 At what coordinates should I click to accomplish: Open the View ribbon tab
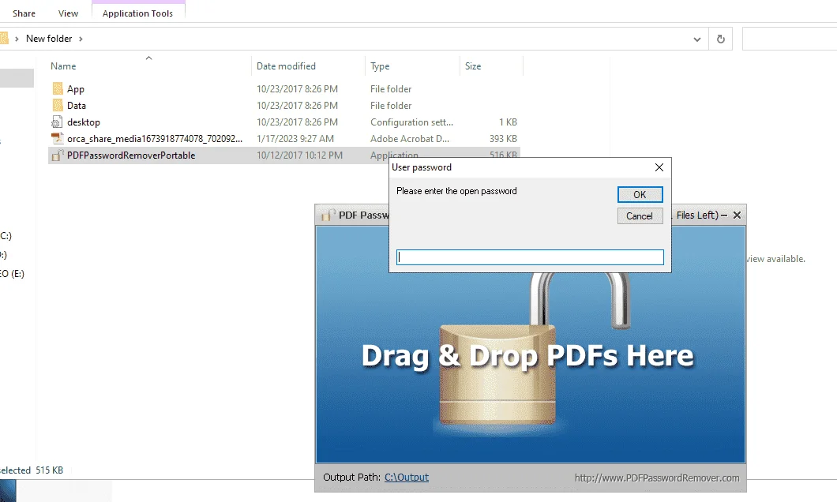pos(68,13)
